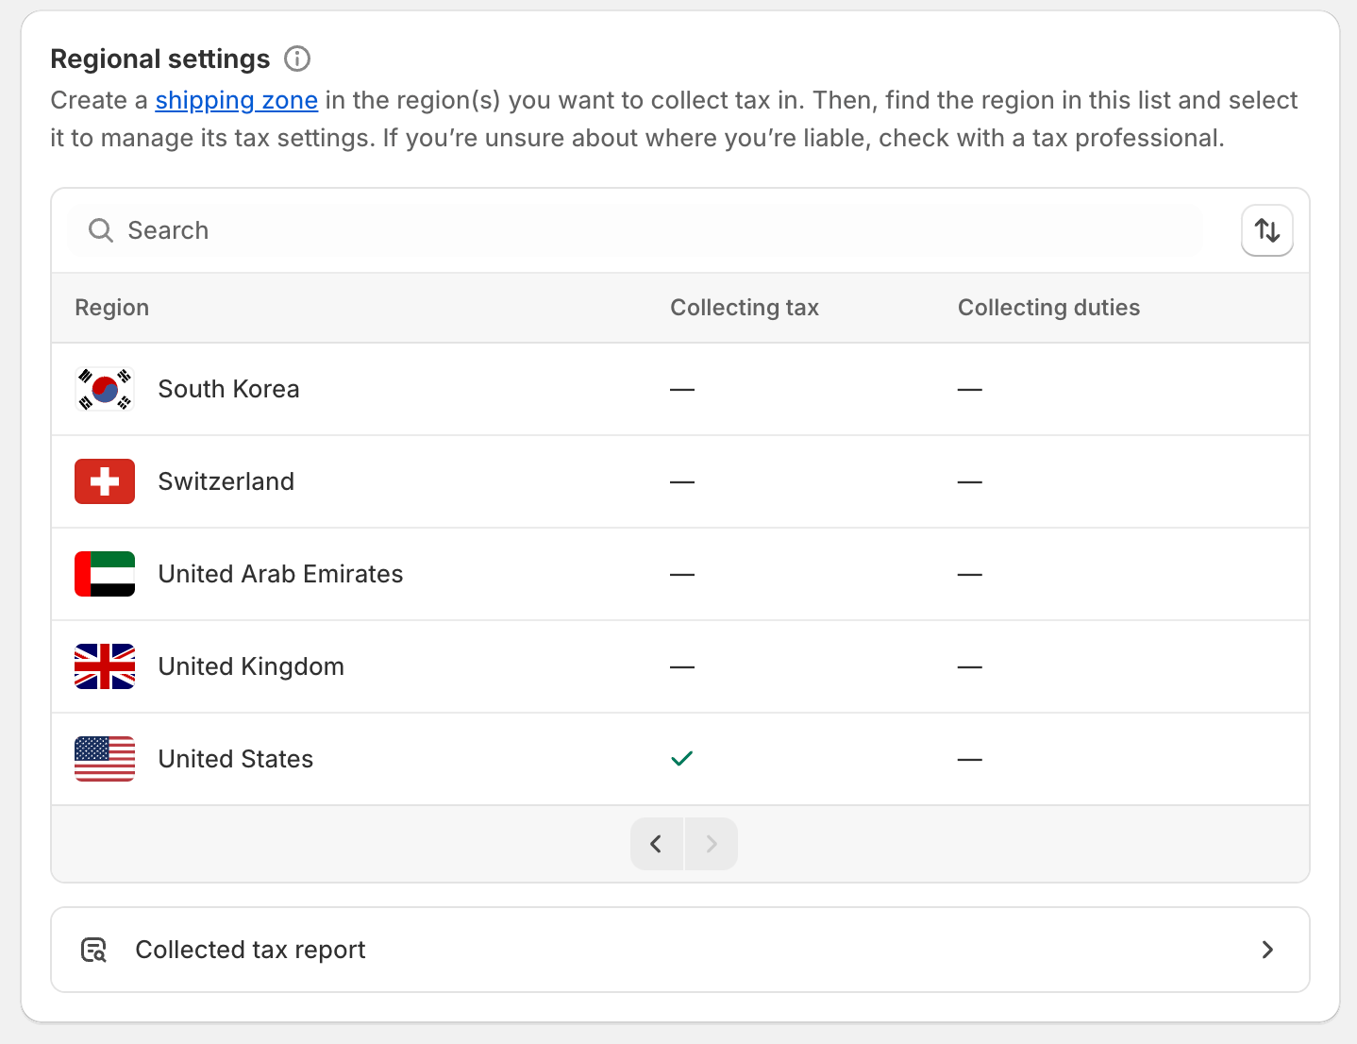
Task: Click the Collecting tax column header
Action: tap(744, 308)
